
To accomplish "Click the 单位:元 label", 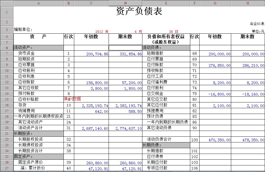I will pyautogui.click(x=258, y=31).
